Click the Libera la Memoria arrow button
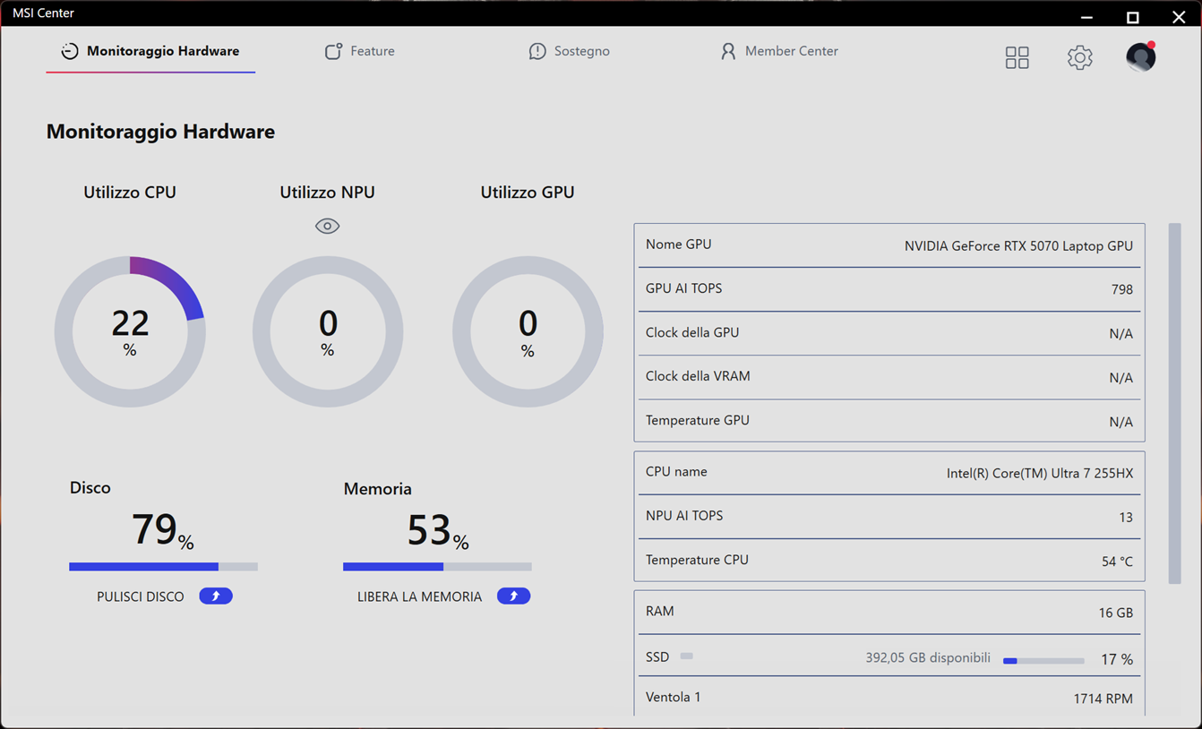1202x729 pixels. (513, 596)
